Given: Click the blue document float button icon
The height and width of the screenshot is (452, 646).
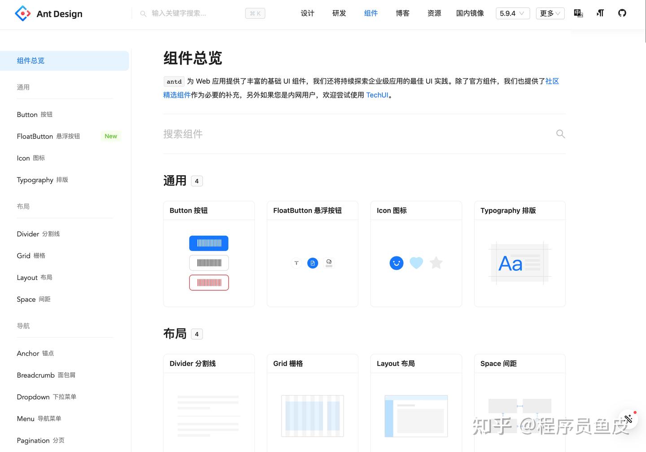Looking at the screenshot, I should click(313, 263).
